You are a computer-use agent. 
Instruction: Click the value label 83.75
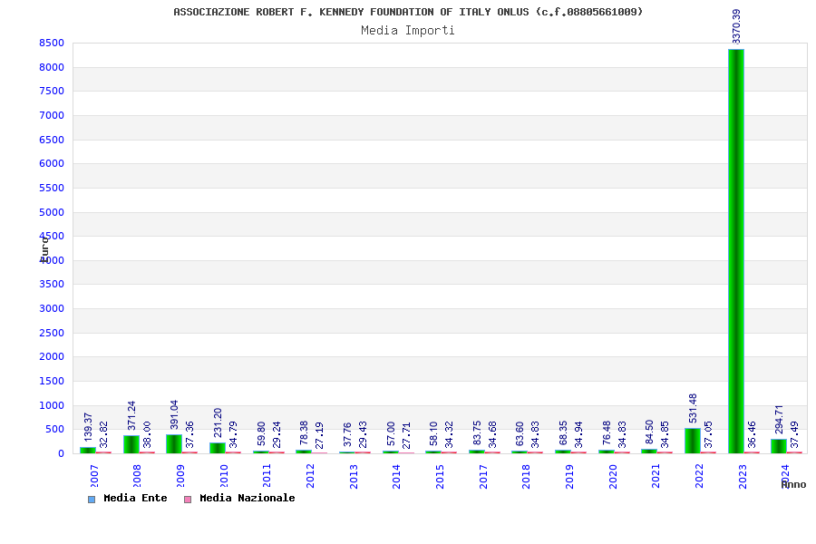[477, 433]
